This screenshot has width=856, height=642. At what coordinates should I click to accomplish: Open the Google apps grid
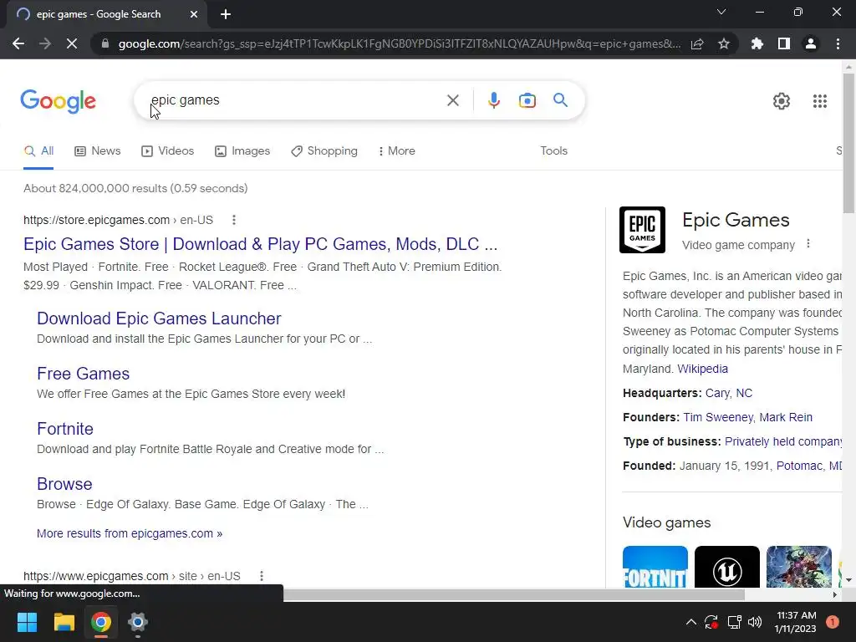[x=820, y=101]
